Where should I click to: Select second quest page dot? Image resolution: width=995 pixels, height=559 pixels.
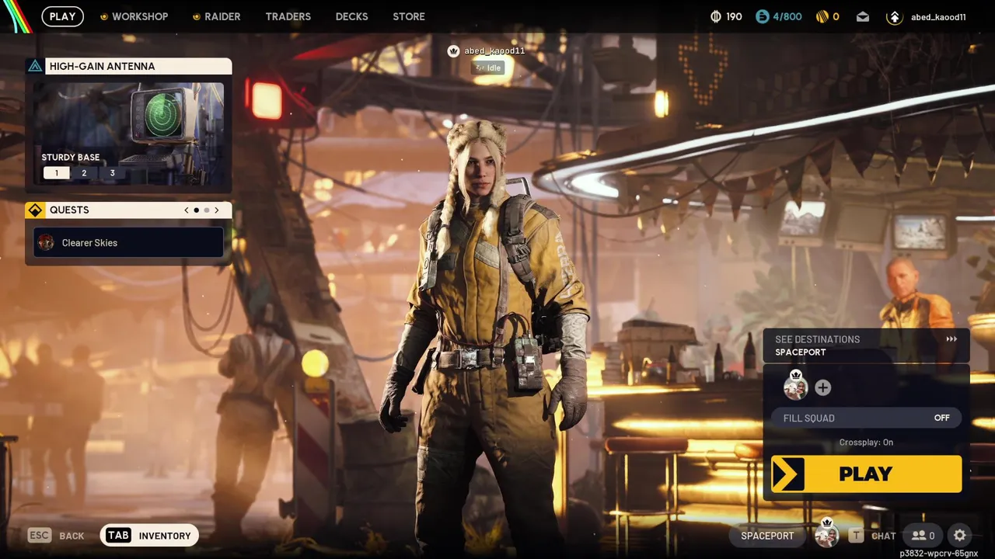click(x=206, y=210)
